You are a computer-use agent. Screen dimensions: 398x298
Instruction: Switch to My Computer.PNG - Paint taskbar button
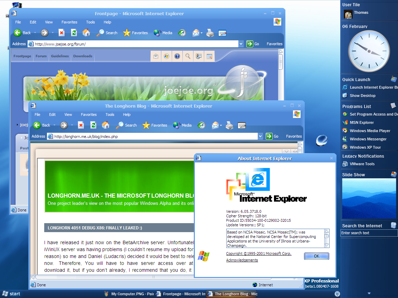[129, 294]
